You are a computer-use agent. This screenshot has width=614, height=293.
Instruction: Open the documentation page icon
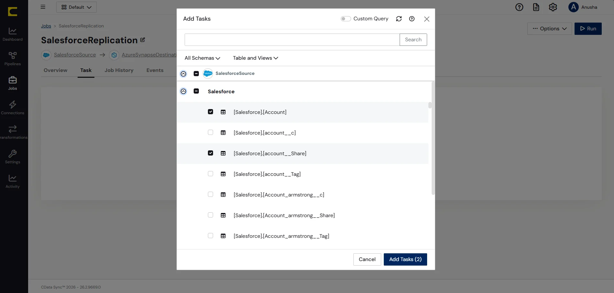536,7
